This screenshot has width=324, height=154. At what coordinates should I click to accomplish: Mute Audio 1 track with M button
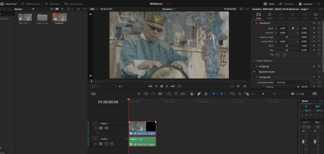pos(111,144)
